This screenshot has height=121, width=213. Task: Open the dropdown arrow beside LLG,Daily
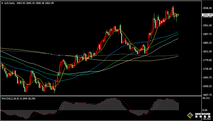(2, 3)
